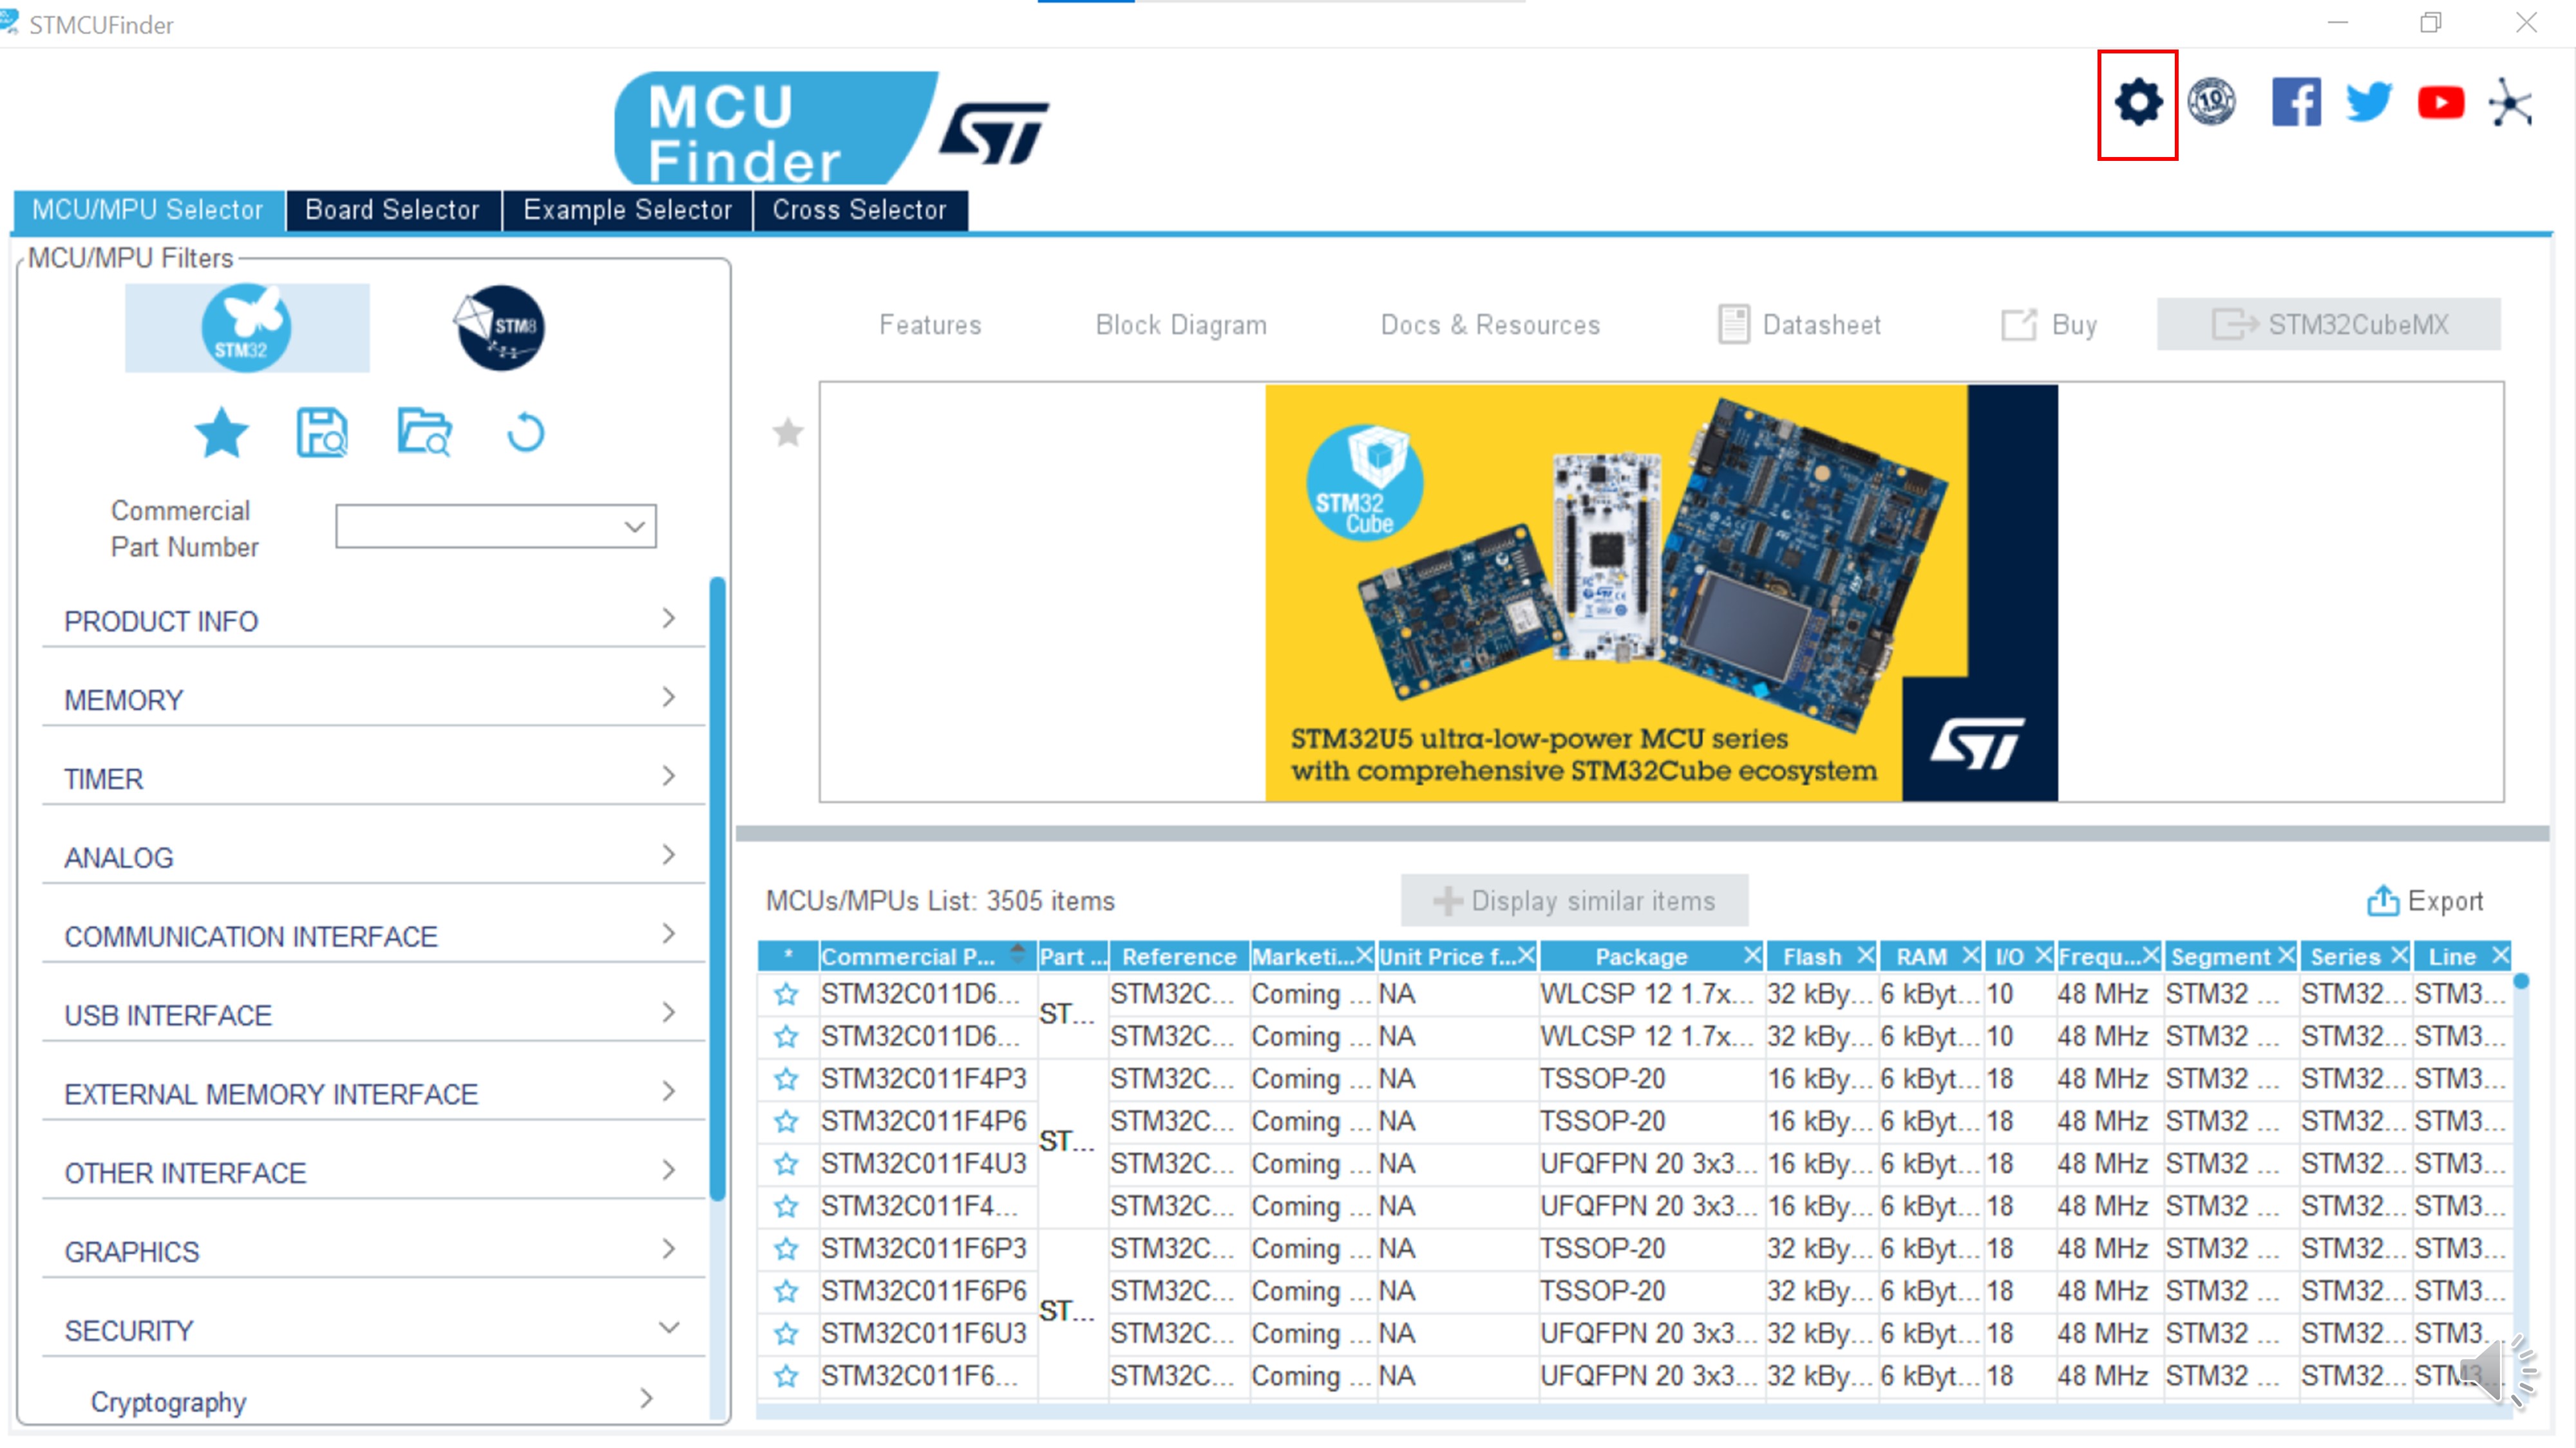
Task: Expand the PRODUCT INFO filter section
Action: (x=374, y=620)
